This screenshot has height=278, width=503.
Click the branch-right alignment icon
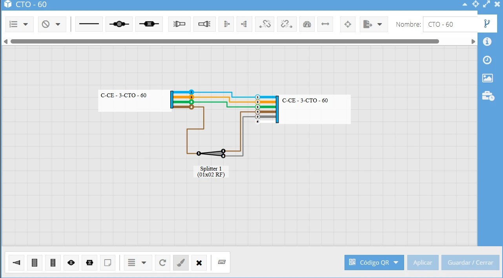tap(226, 24)
